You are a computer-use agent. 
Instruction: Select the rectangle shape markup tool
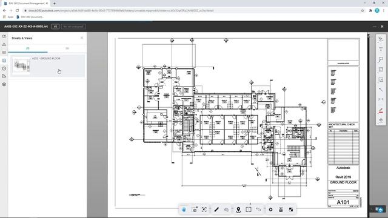(x=381, y=70)
